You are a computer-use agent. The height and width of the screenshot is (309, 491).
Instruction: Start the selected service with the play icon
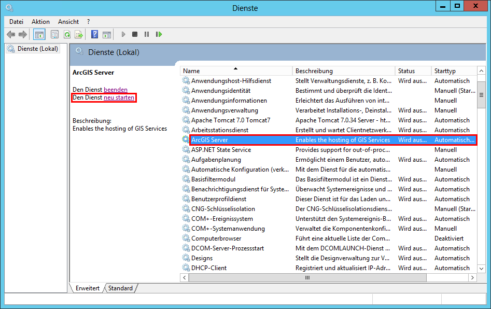tap(123, 34)
